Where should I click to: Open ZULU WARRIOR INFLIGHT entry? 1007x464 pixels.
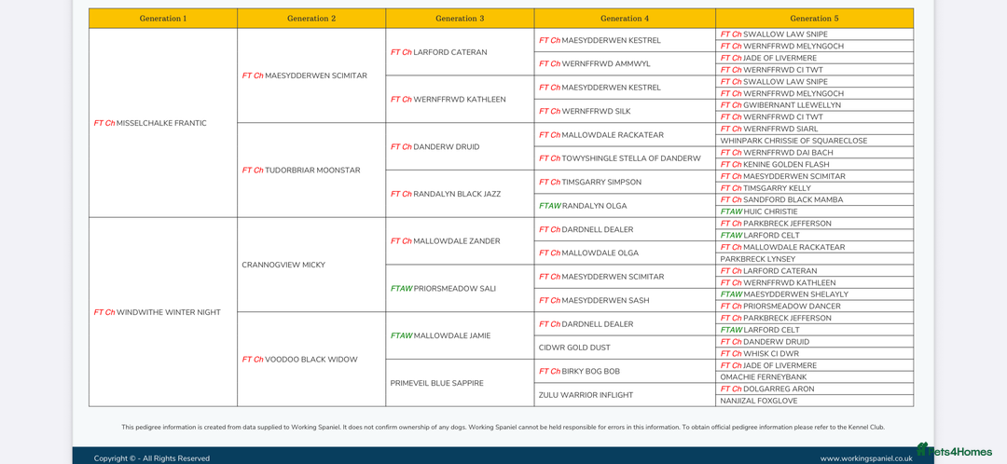[586, 395]
